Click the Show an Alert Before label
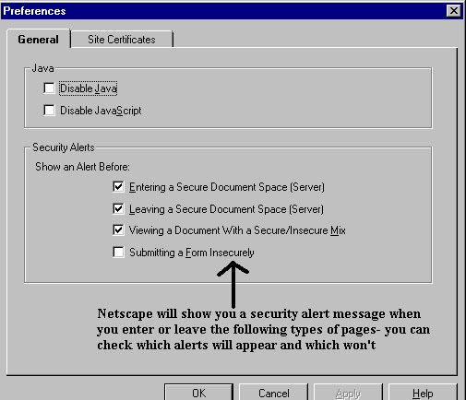Screen dimensions: 466x400 coord(82,167)
